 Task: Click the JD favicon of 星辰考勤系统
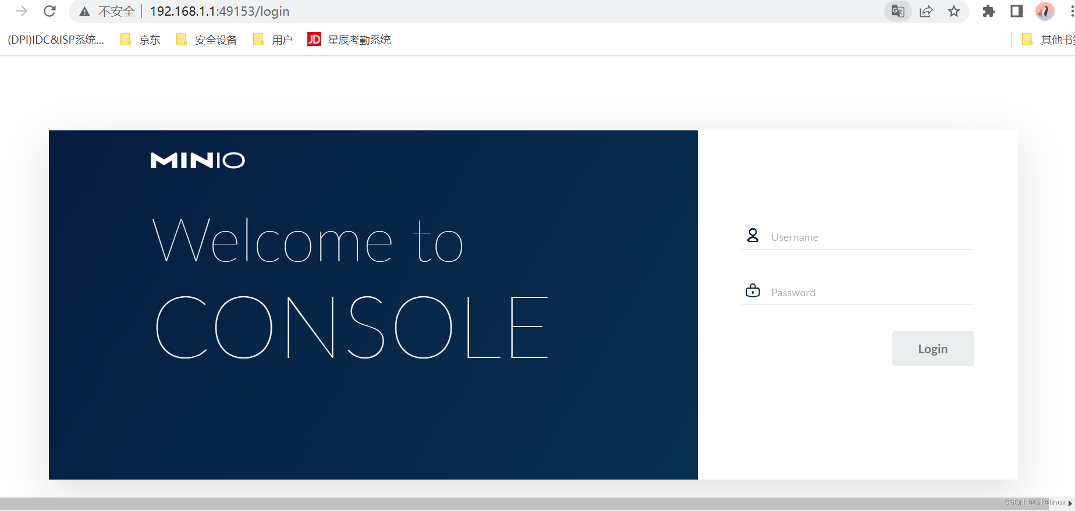click(x=314, y=39)
